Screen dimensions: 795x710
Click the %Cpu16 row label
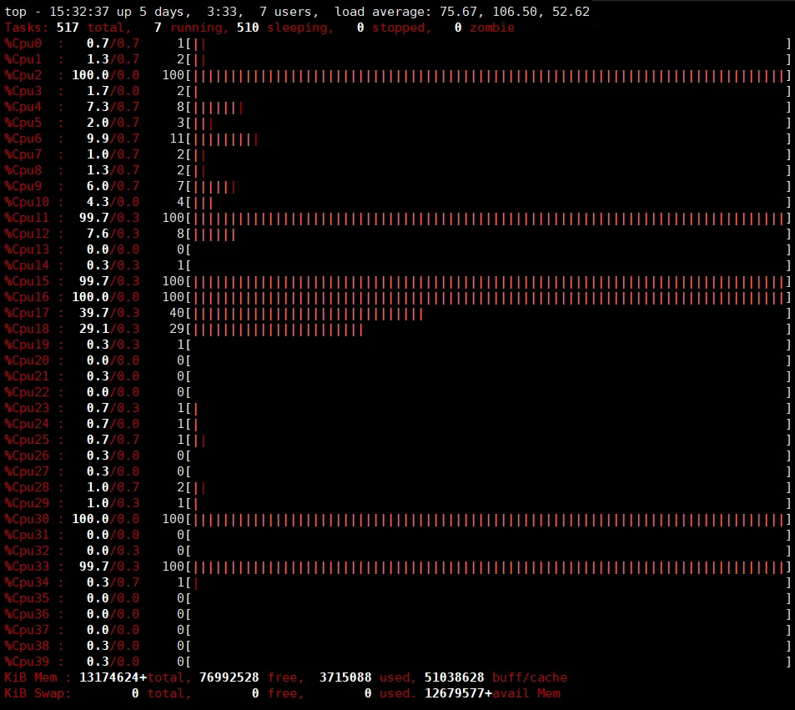pyautogui.click(x=27, y=297)
